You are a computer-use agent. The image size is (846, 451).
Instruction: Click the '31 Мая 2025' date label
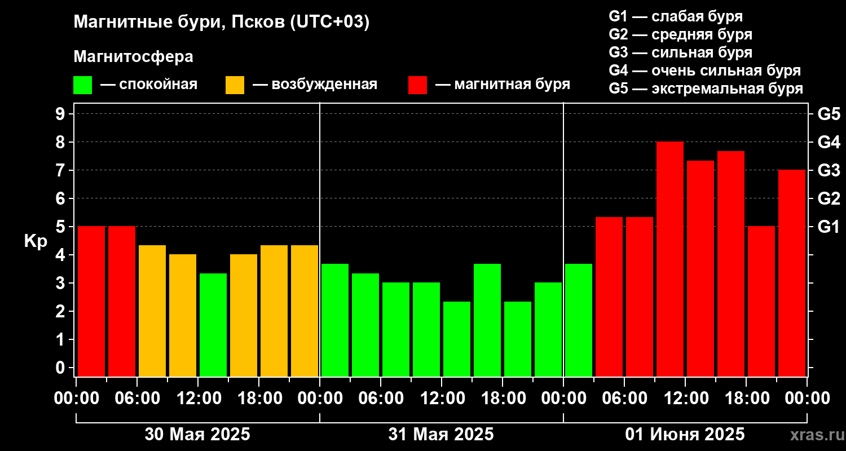(441, 435)
